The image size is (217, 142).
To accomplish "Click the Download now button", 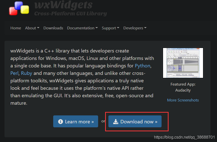I will 135,121.
